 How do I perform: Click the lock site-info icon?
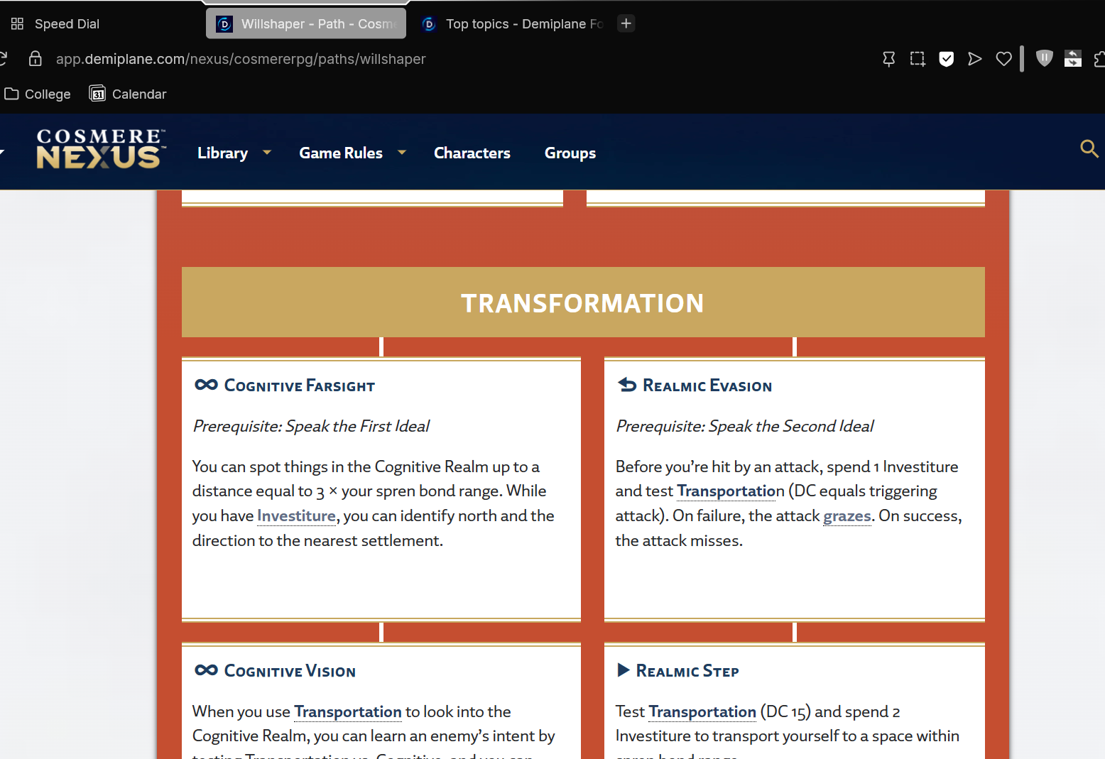35,59
